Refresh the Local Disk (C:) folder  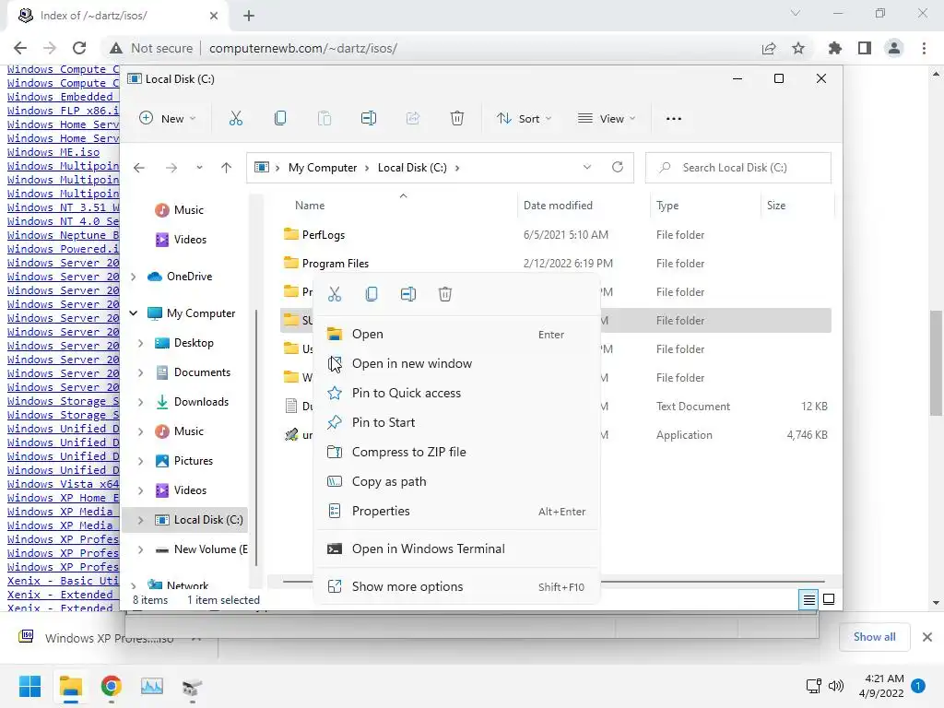click(618, 168)
